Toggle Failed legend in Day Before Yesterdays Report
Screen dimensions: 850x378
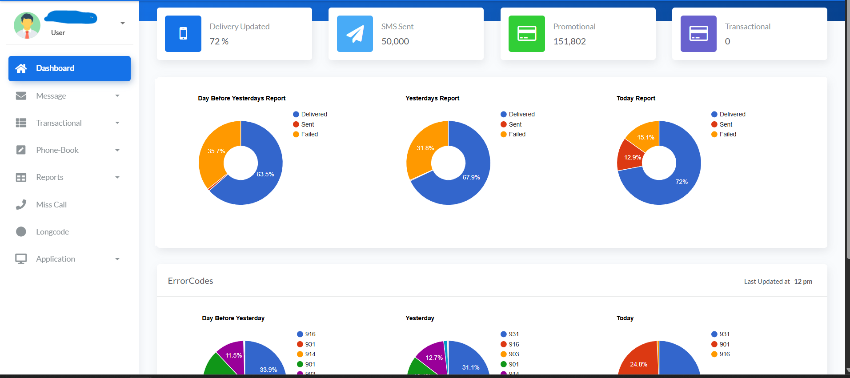tap(305, 134)
